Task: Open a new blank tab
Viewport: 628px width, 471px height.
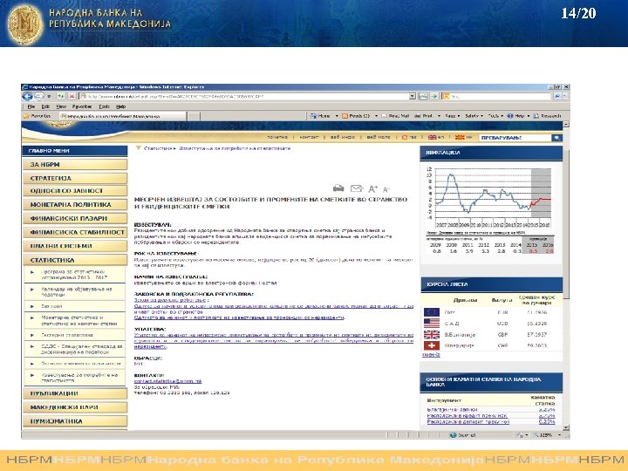Action: [x=194, y=116]
